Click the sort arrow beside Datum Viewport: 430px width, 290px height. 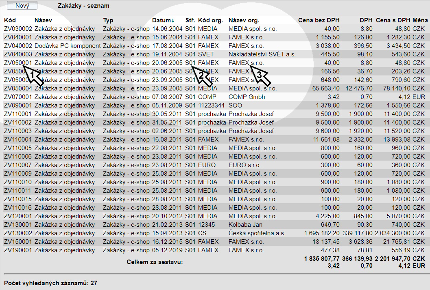[173, 20]
